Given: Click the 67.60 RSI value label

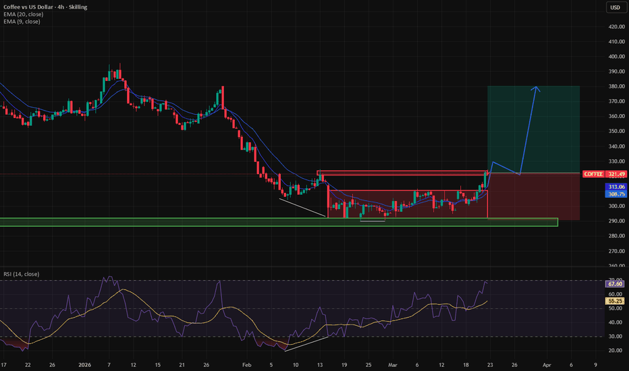Looking at the screenshot, I should coord(615,284).
